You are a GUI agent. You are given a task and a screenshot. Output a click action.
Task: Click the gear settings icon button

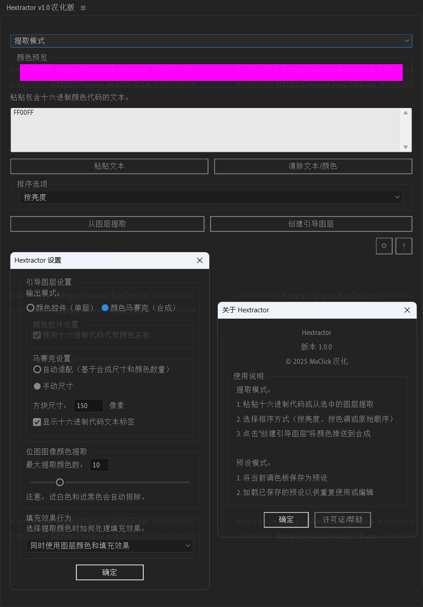(x=384, y=246)
